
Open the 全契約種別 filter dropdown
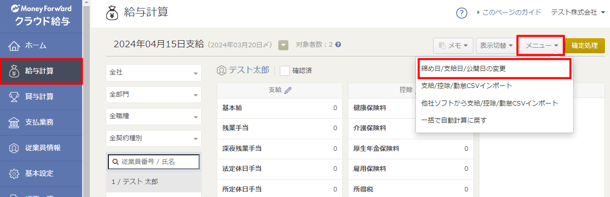tap(154, 138)
